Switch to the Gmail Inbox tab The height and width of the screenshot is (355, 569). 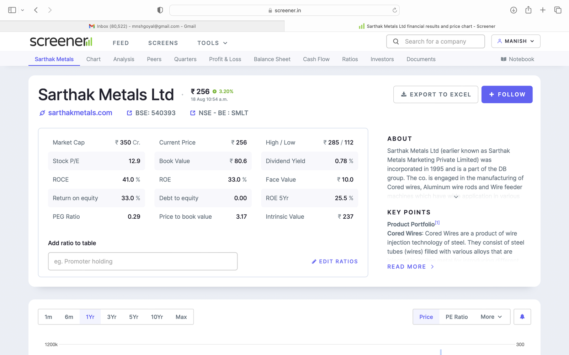(142, 26)
